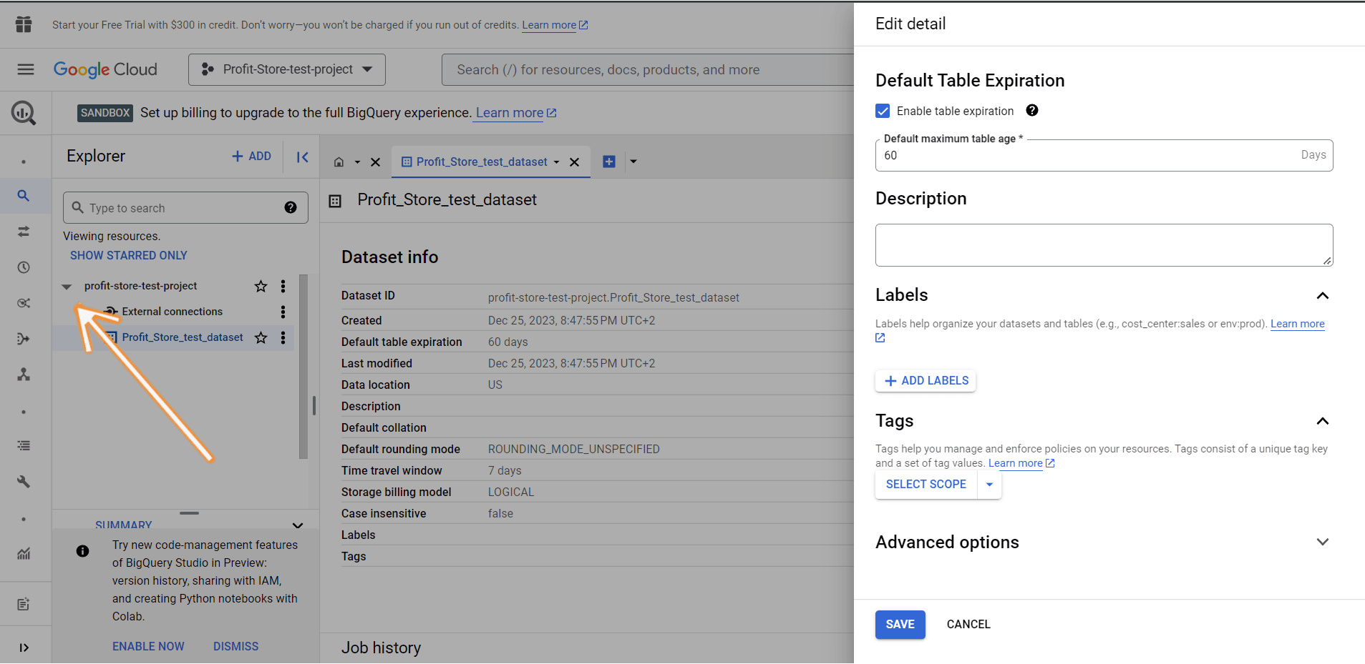Open the sandbox billing Learn more link
The image size is (1365, 664).
tap(516, 113)
